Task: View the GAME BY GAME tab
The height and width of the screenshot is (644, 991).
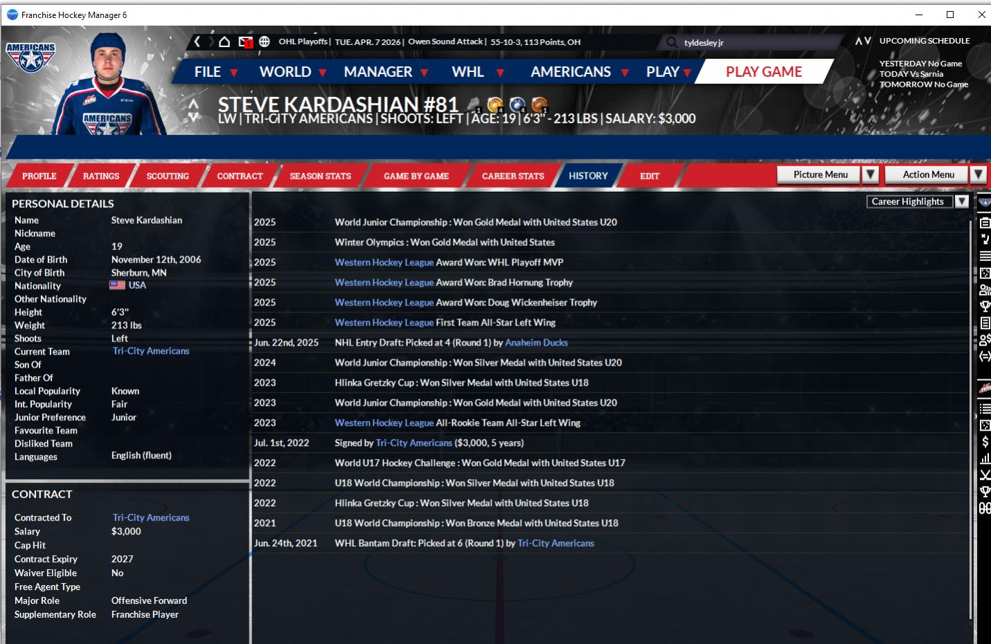Action: tap(416, 176)
